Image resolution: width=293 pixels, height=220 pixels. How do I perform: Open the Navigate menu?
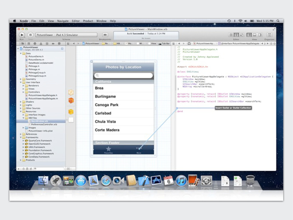[63, 21]
